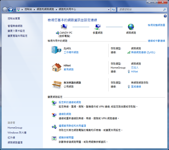The height and width of the screenshot is (150, 169).
Task: Open 無線網路連線 (ZyXEL) connection link
Action: point(143,52)
